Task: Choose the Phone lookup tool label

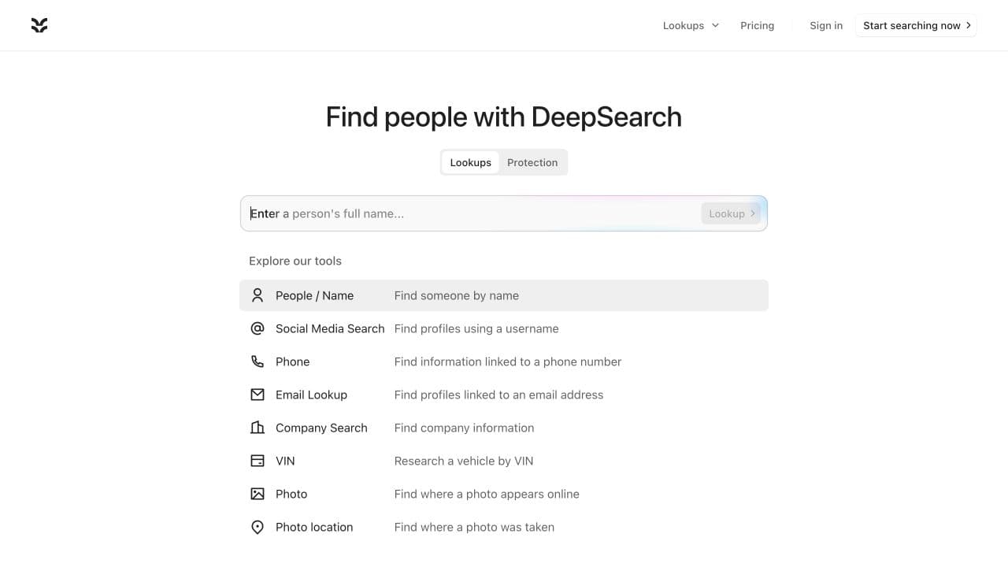Action: click(x=292, y=361)
